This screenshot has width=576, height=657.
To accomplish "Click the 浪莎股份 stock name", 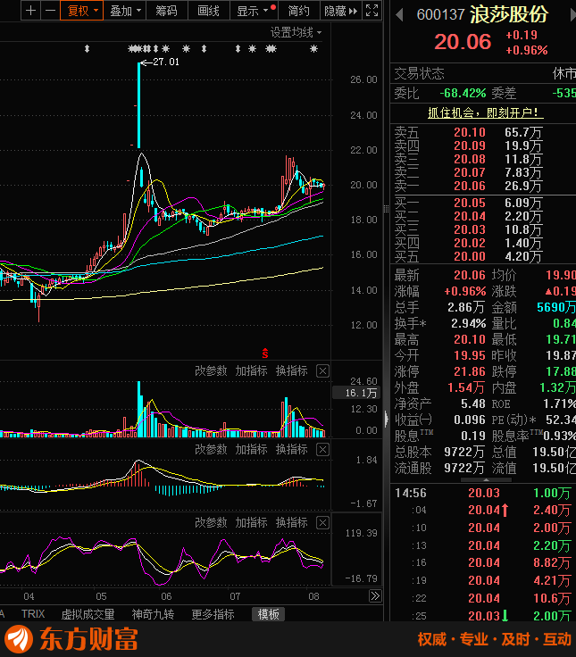I will coord(509,14).
